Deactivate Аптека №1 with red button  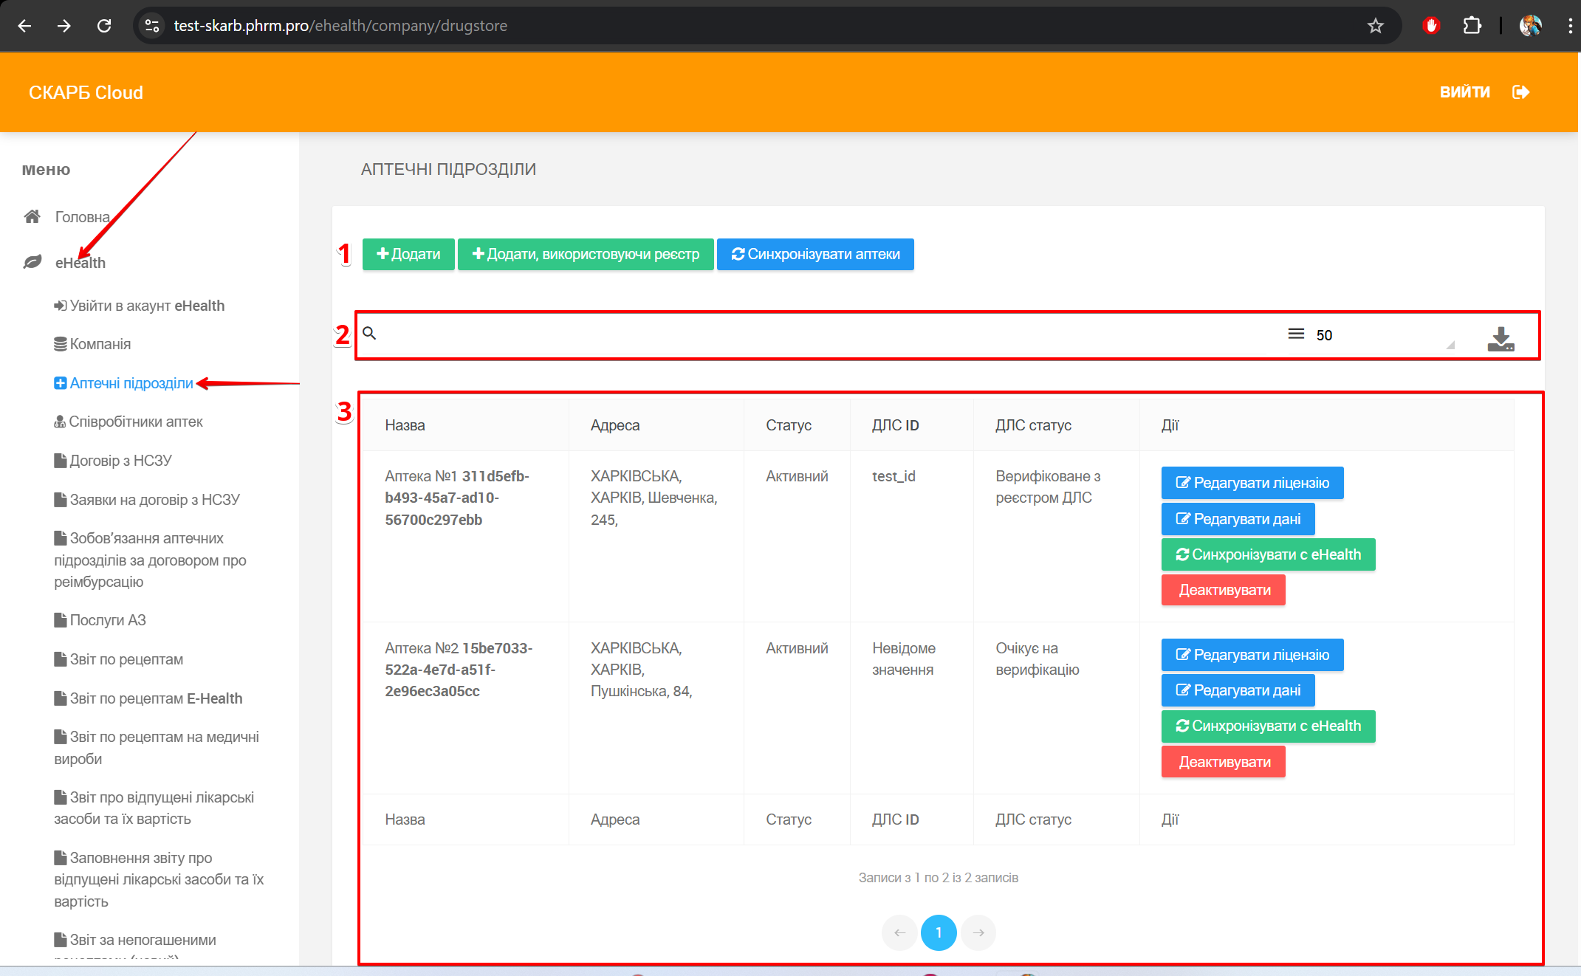tap(1223, 590)
